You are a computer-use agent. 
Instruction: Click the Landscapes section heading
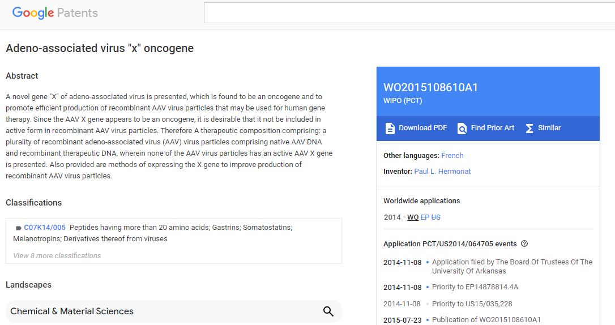[x=29, y=285]
